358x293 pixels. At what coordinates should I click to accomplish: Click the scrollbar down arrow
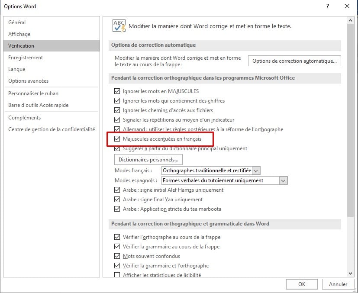351,273
